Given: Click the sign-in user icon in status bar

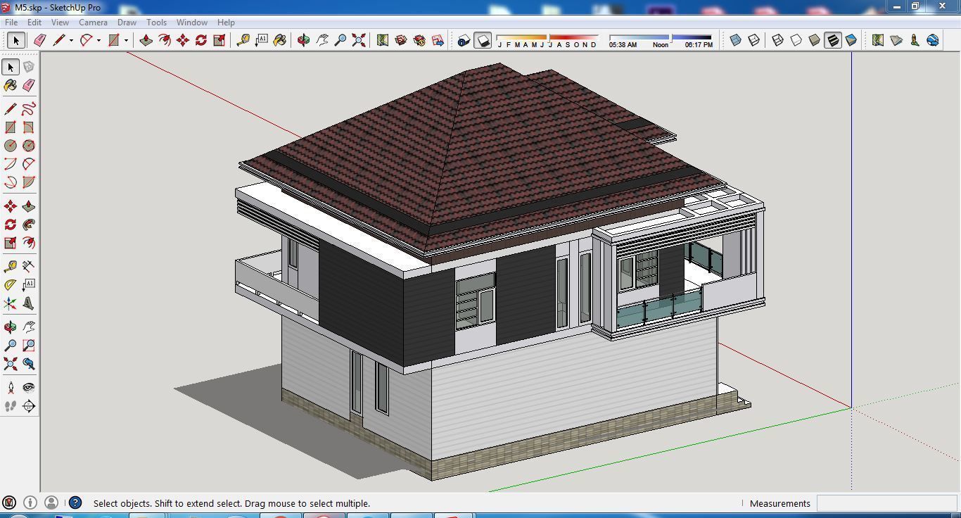Looking at the screenshot, I should [51, 503].
